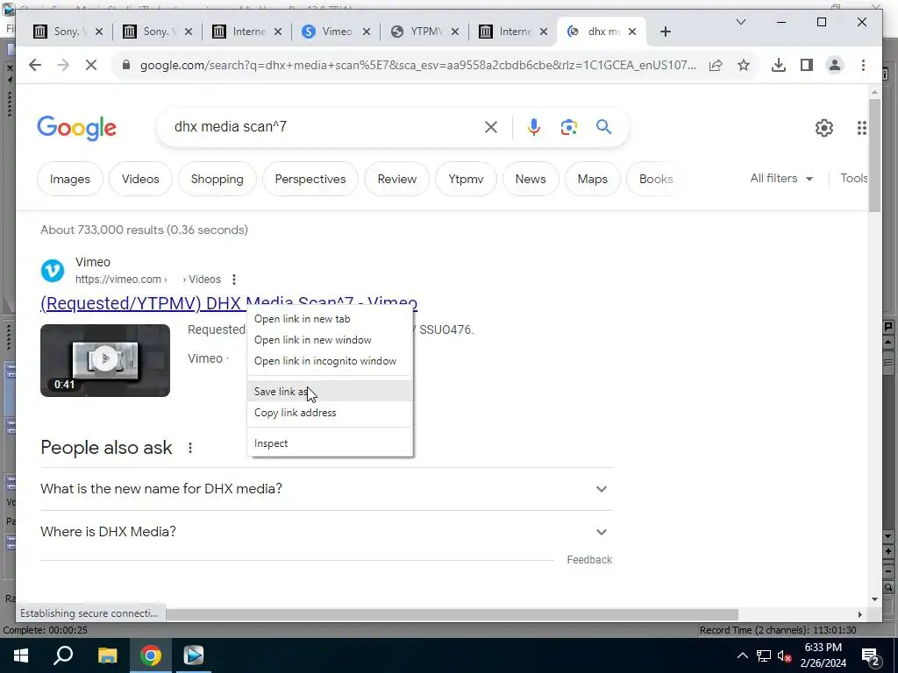Click the Google logo
The width and height of the screenshot is (898, 673).
pos(77,128)
